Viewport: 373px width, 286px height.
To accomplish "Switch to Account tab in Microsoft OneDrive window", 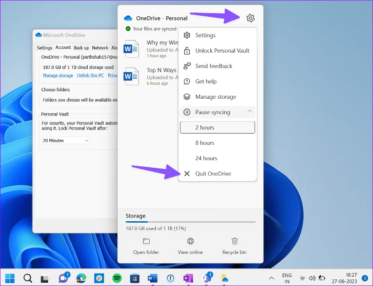I will 63,48.
